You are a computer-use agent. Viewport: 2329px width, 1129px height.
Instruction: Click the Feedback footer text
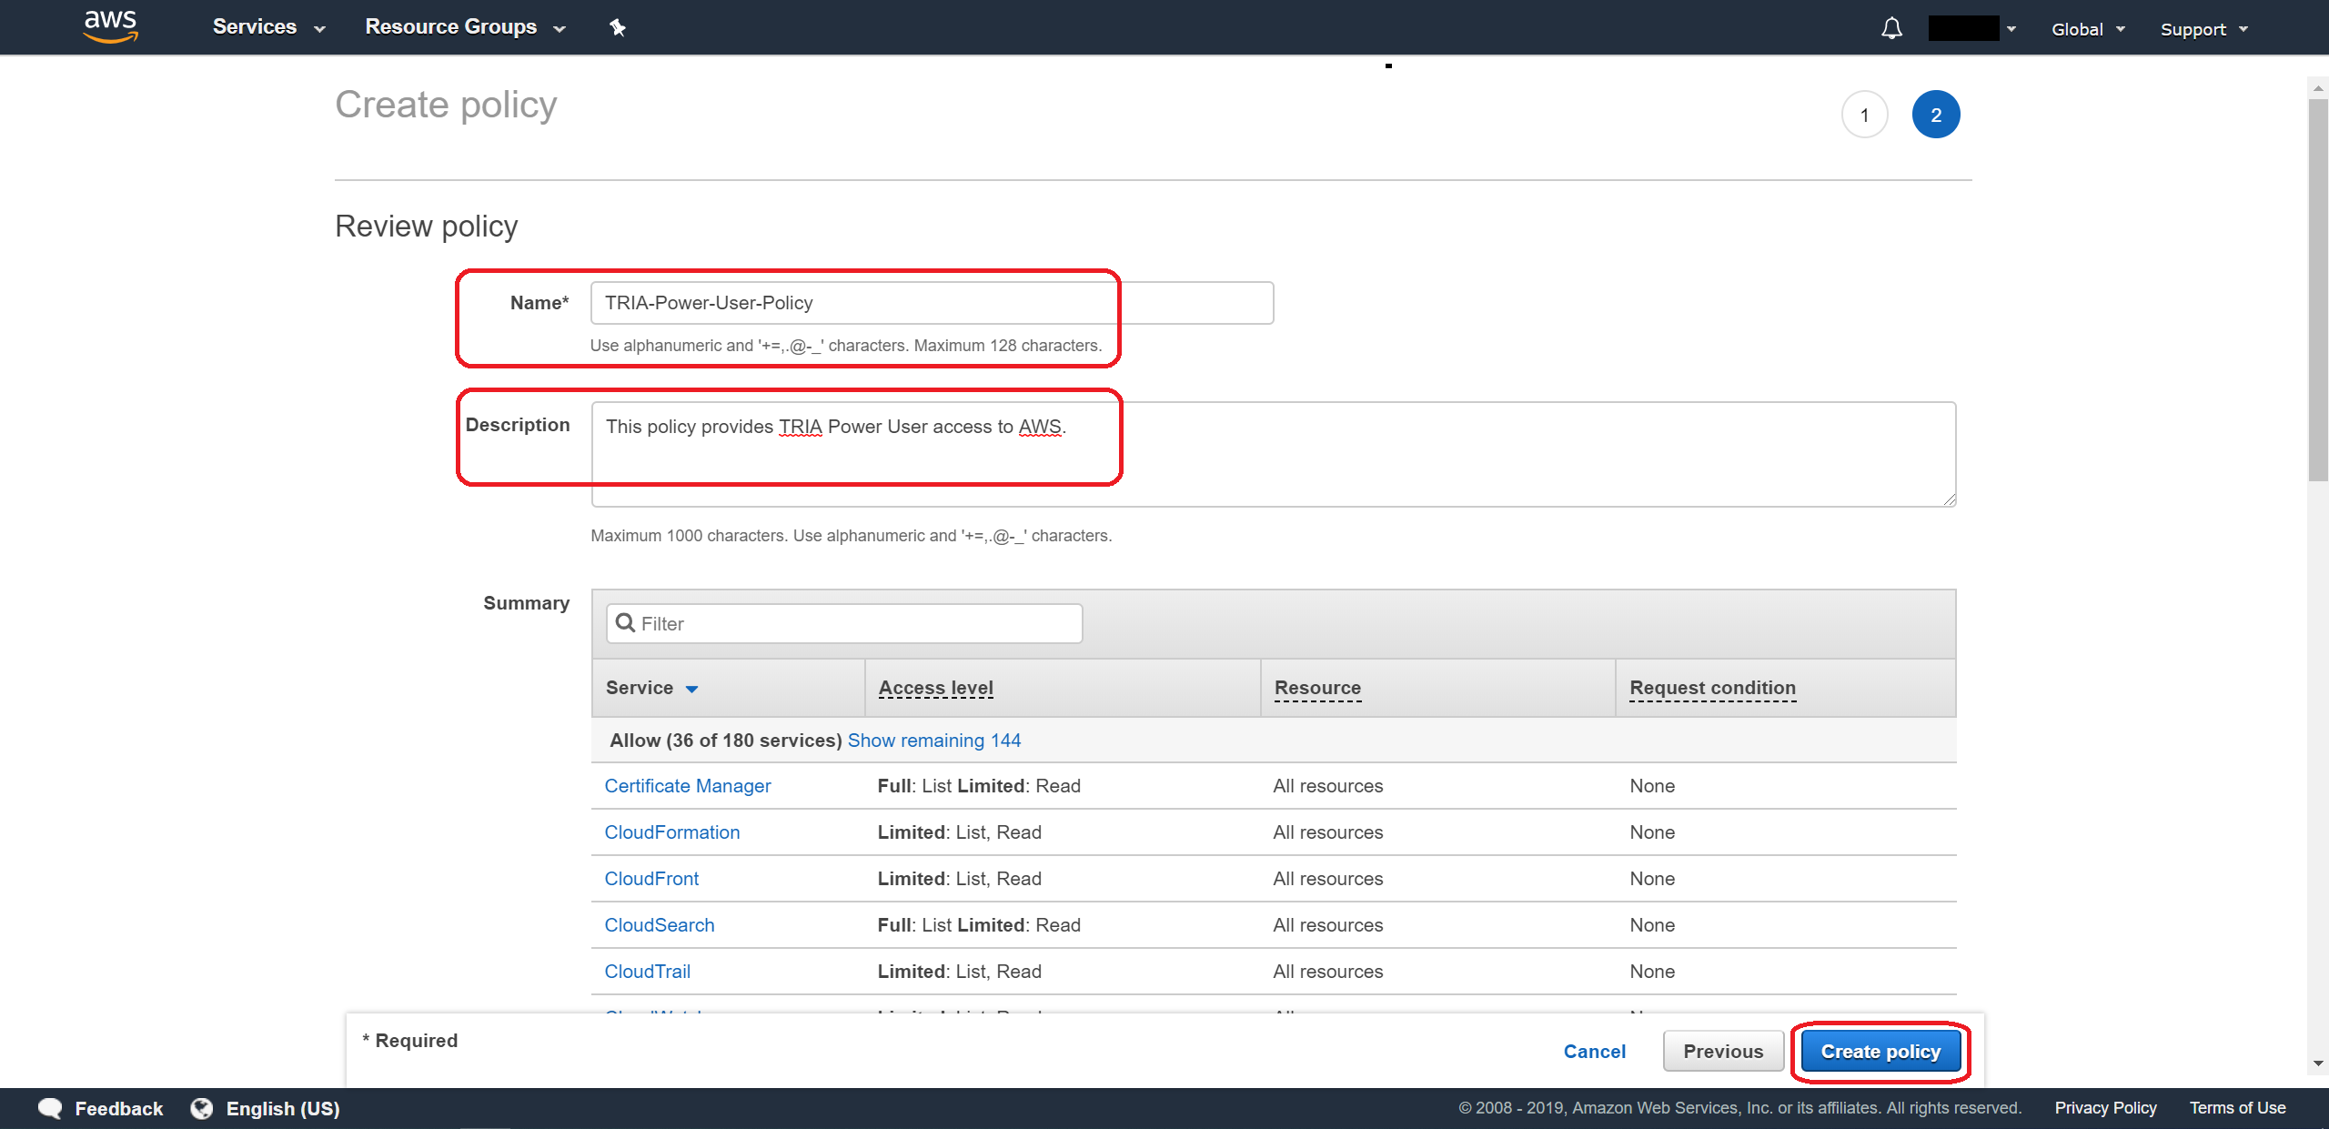point(119,1109)
